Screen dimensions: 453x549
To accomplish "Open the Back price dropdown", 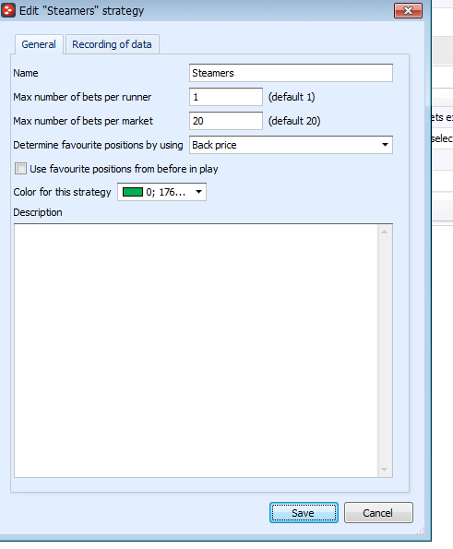I will pos(291,145).
